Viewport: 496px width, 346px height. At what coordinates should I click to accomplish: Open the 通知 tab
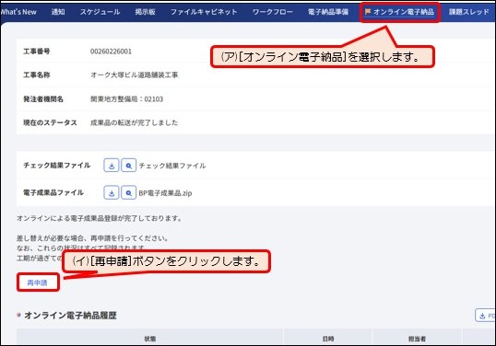click(58, 12)
